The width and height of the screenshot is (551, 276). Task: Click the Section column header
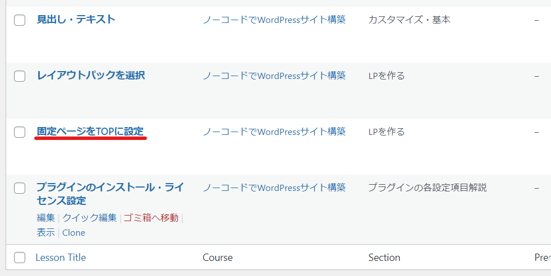coord(384,258)
